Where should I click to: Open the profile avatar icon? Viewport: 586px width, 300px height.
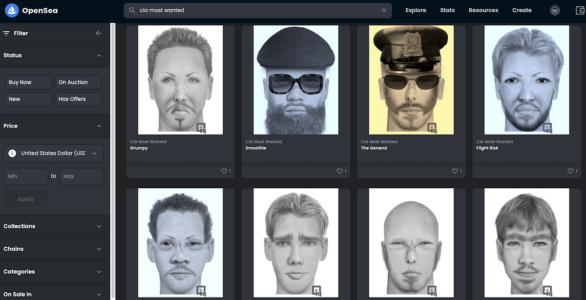coord(555,10)
